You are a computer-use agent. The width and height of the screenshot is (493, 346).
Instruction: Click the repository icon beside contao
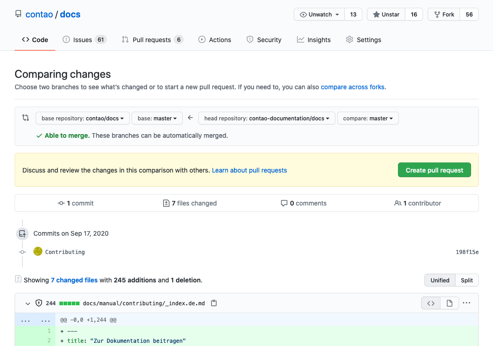point(18,14)
